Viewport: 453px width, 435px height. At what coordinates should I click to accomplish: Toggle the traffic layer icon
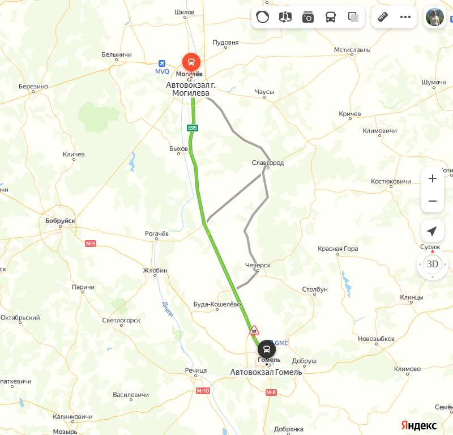pyautogui.click(x=262, y=17)
